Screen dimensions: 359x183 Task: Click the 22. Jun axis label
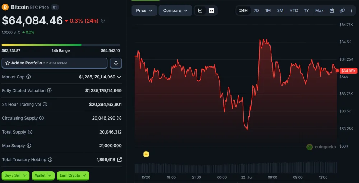pos(247,177)
